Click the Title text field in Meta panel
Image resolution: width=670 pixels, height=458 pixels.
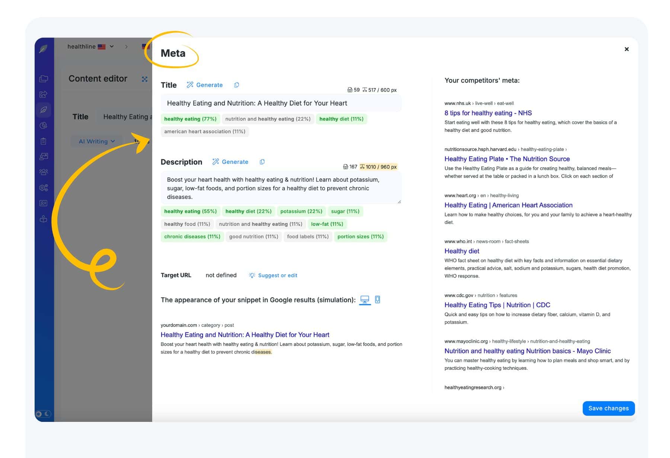pyautogui.click(x=281, y=103)
